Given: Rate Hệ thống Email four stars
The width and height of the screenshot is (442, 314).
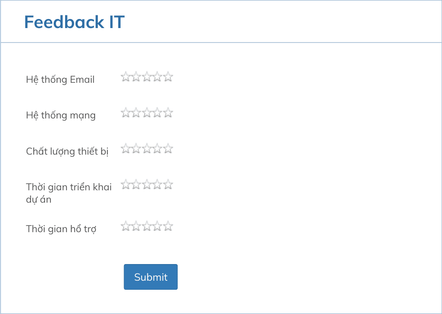Looking at the screenshot, I should click(x=158, y=76).
